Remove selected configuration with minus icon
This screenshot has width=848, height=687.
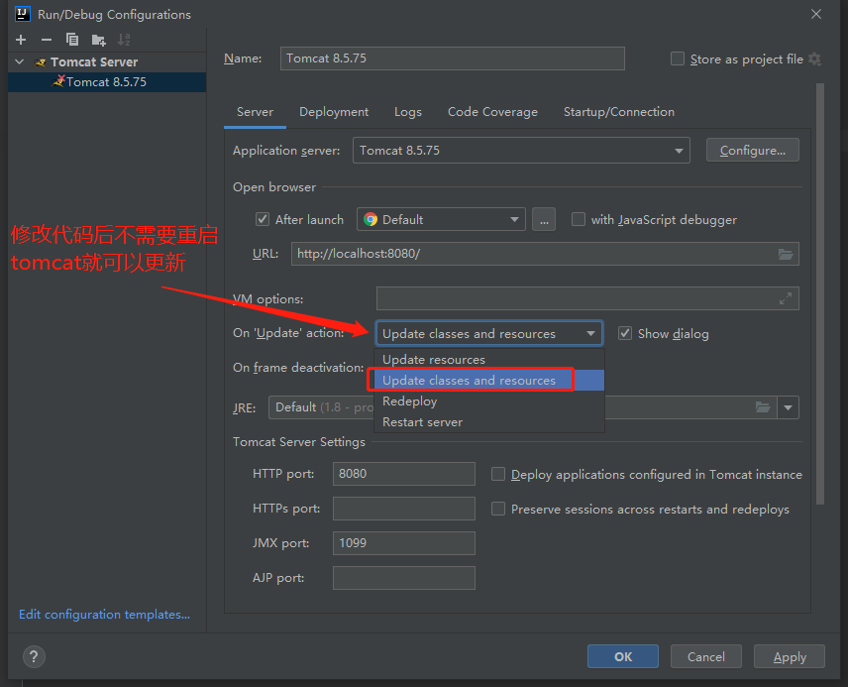point(47,40)
